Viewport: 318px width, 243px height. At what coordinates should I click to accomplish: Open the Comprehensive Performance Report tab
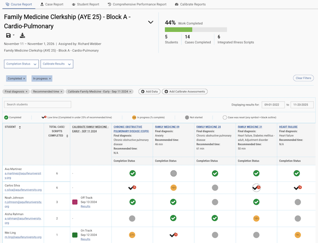pyautogui.click(x=137, y=4)
